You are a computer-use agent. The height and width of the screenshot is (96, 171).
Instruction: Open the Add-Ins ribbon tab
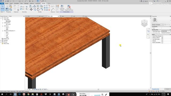(x=32, y=3)
